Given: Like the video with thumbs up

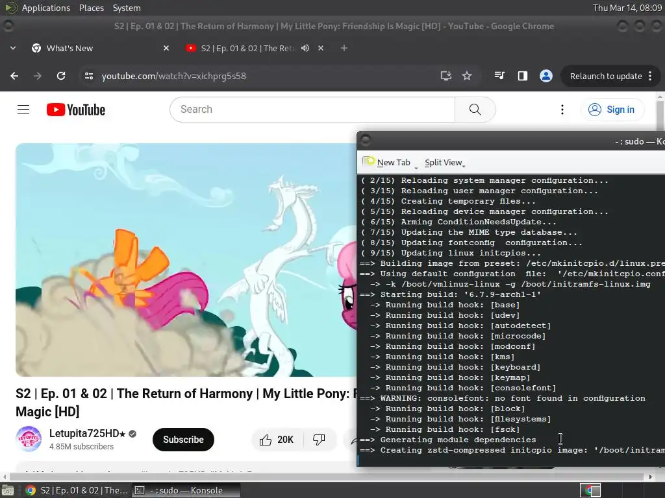Looking at the screenshot, I should [277, 440].
